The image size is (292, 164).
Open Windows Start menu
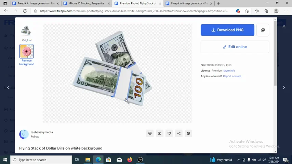(5, 160)
